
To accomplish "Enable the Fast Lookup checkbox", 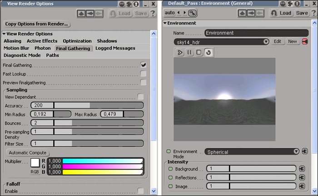I will [144, 74].
